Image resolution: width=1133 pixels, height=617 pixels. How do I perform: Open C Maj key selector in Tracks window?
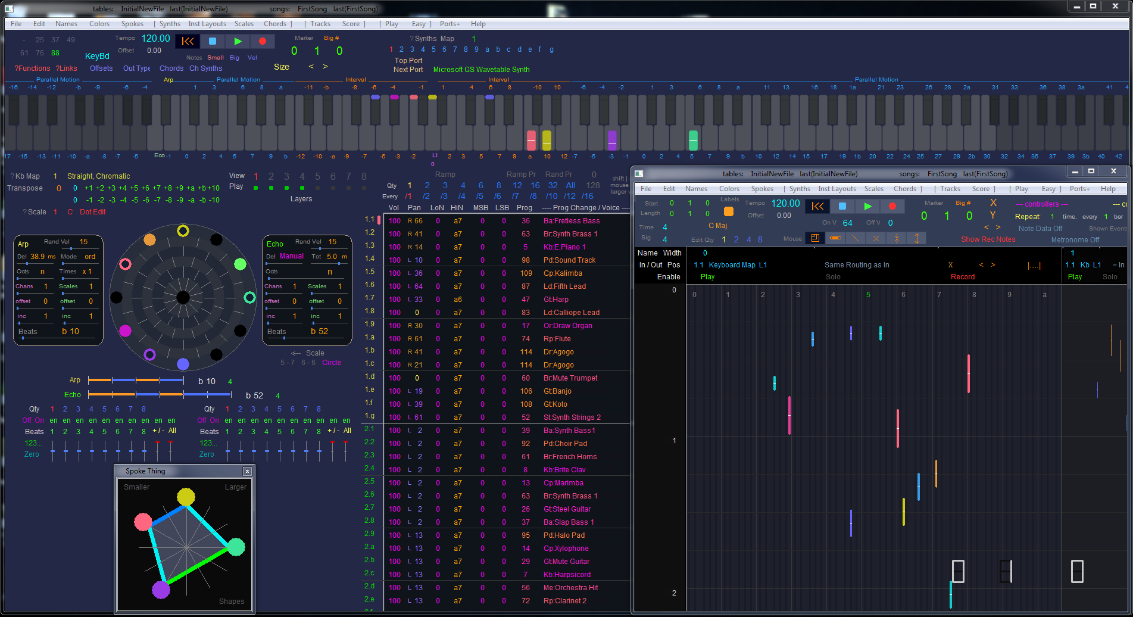[717, 226]
